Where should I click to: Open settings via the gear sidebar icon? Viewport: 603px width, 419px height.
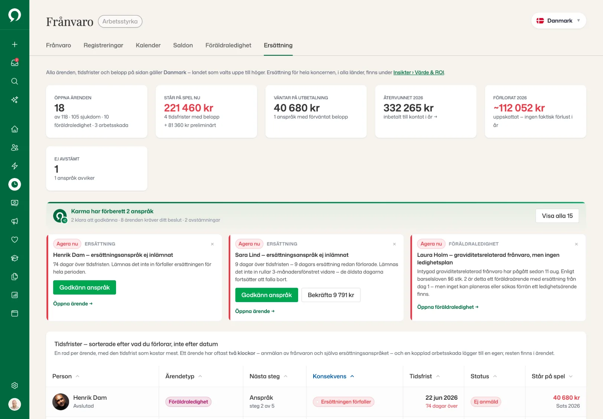15,385
